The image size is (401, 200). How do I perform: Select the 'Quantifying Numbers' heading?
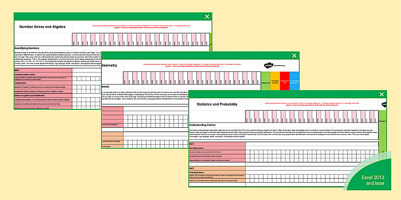tap(29, 48)
